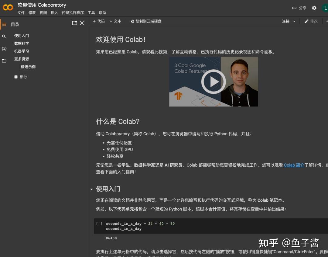Open the search sidebar icon

tap(4, 36)
